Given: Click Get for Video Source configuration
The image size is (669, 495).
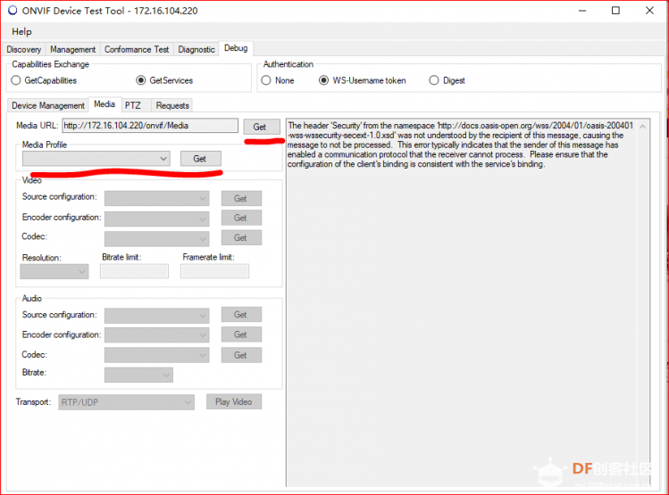Looking at the screenshot, I should pos(241,198).
